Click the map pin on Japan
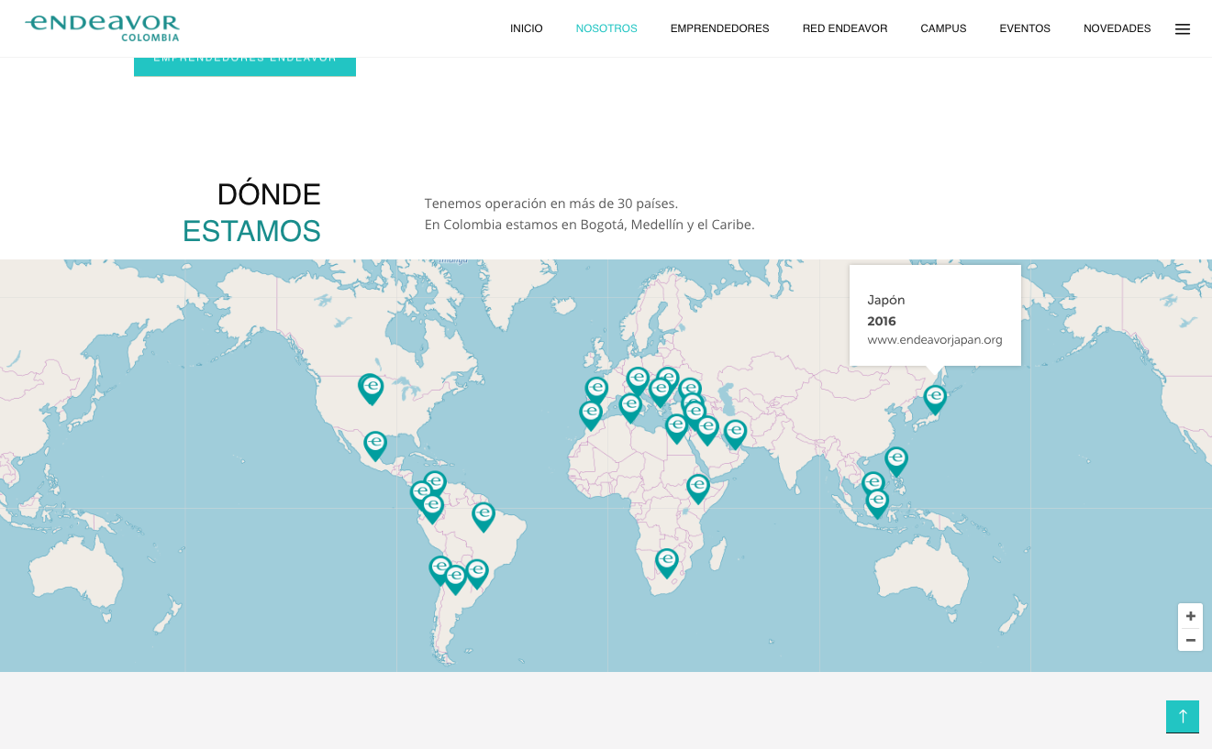The height and width of the screenshot is (749, 1212). point(935,398)
